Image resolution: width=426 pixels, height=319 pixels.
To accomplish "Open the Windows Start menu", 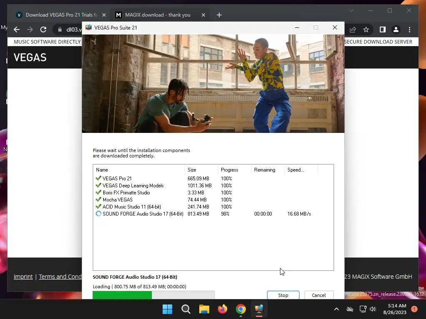I will pyautogui.click(x=167, y=309).
